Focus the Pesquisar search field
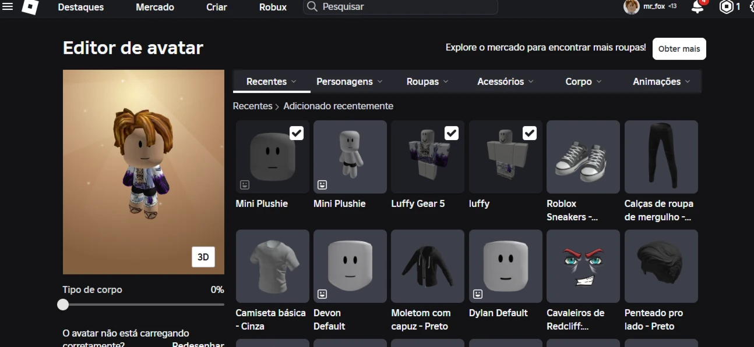This screenshot has width=754, height=347. tap(400, 7)
